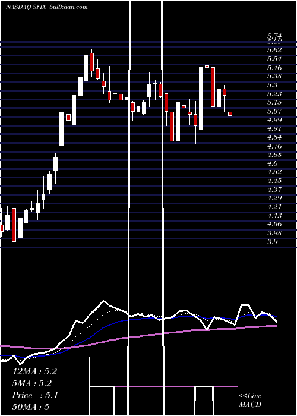The height and width of the screenshot is (416, 297).
Task: Click the 12MA : 5.2 label
Action: tap(34, 371)
